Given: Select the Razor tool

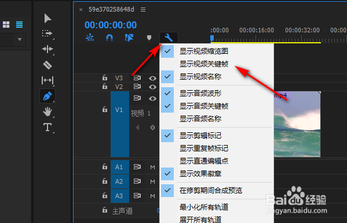Looking at the screenshot, I should (x=48, y=65).
